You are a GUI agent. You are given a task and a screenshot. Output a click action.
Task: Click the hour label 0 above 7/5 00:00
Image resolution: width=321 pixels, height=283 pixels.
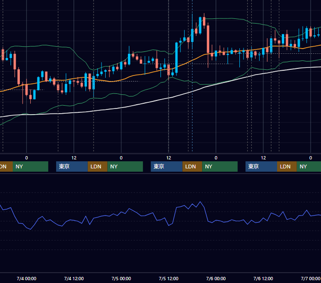[121, 158]
